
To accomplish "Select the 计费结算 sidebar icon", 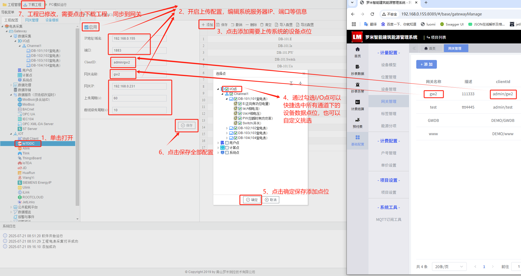I will (357, 102).
